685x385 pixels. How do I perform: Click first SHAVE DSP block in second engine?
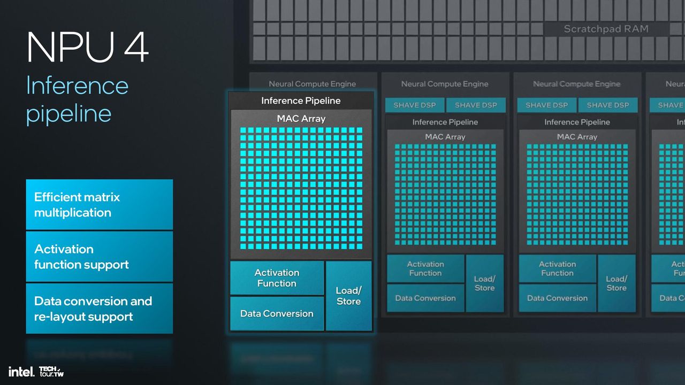(x=414, y=105)
